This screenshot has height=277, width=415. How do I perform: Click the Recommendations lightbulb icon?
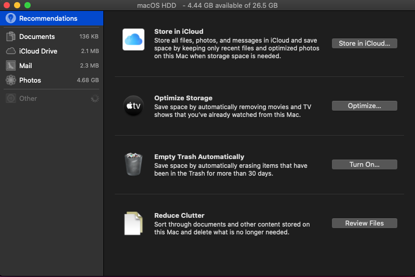click(11, 18)
